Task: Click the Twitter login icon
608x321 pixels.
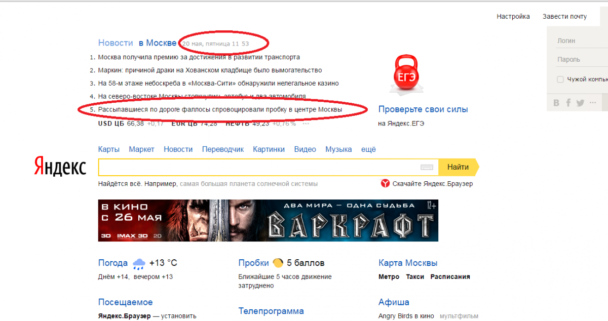Action: pos(580,103)
